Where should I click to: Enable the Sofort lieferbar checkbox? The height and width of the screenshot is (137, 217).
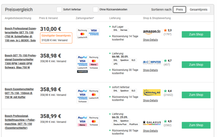pos(59,9)
